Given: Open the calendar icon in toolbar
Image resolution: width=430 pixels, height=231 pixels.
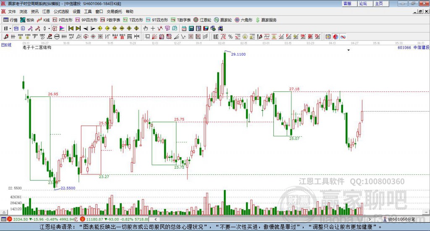Looking at the screenshot, I should pyautogui.click(x=184, y=29).
